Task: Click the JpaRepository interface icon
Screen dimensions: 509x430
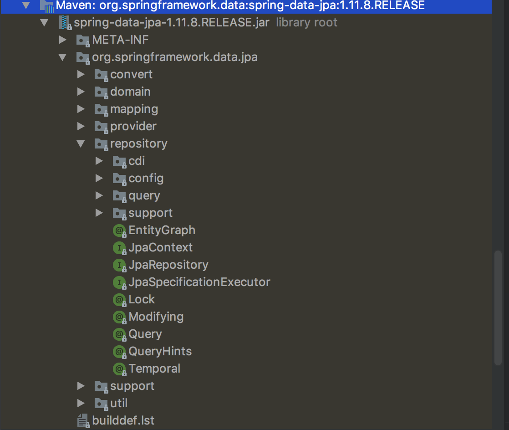Action: click(x=119, y=265)
